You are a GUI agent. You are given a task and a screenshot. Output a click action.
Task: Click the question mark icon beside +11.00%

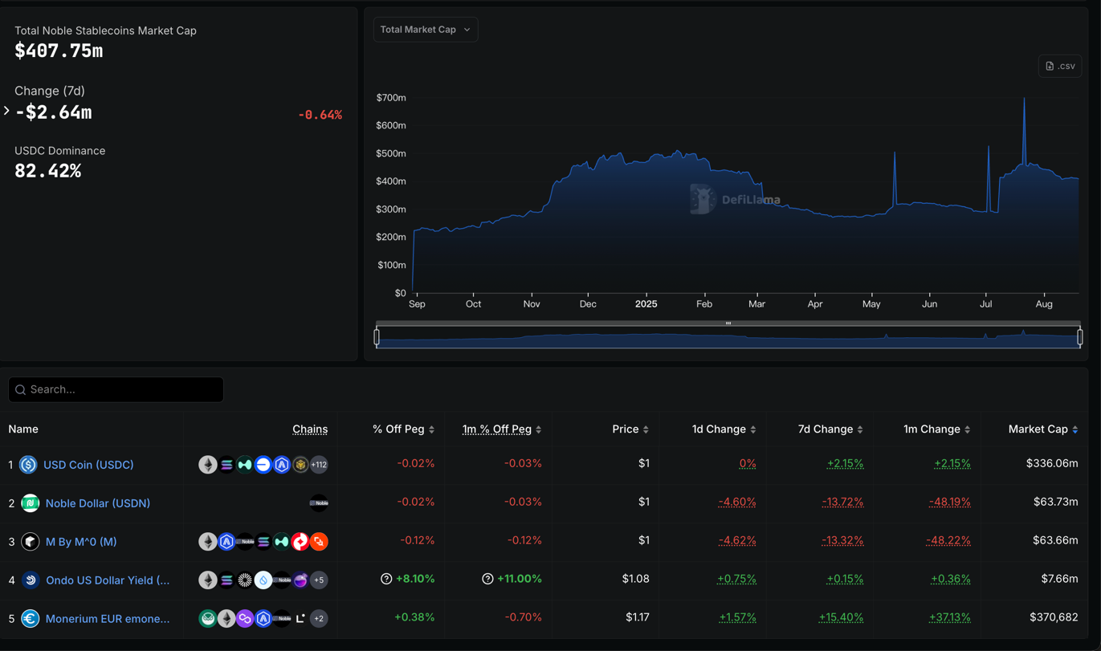[487, 580]
